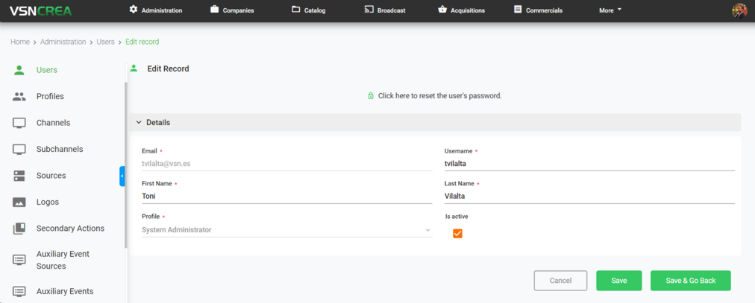Click the Sources server icon

[19, 176]
